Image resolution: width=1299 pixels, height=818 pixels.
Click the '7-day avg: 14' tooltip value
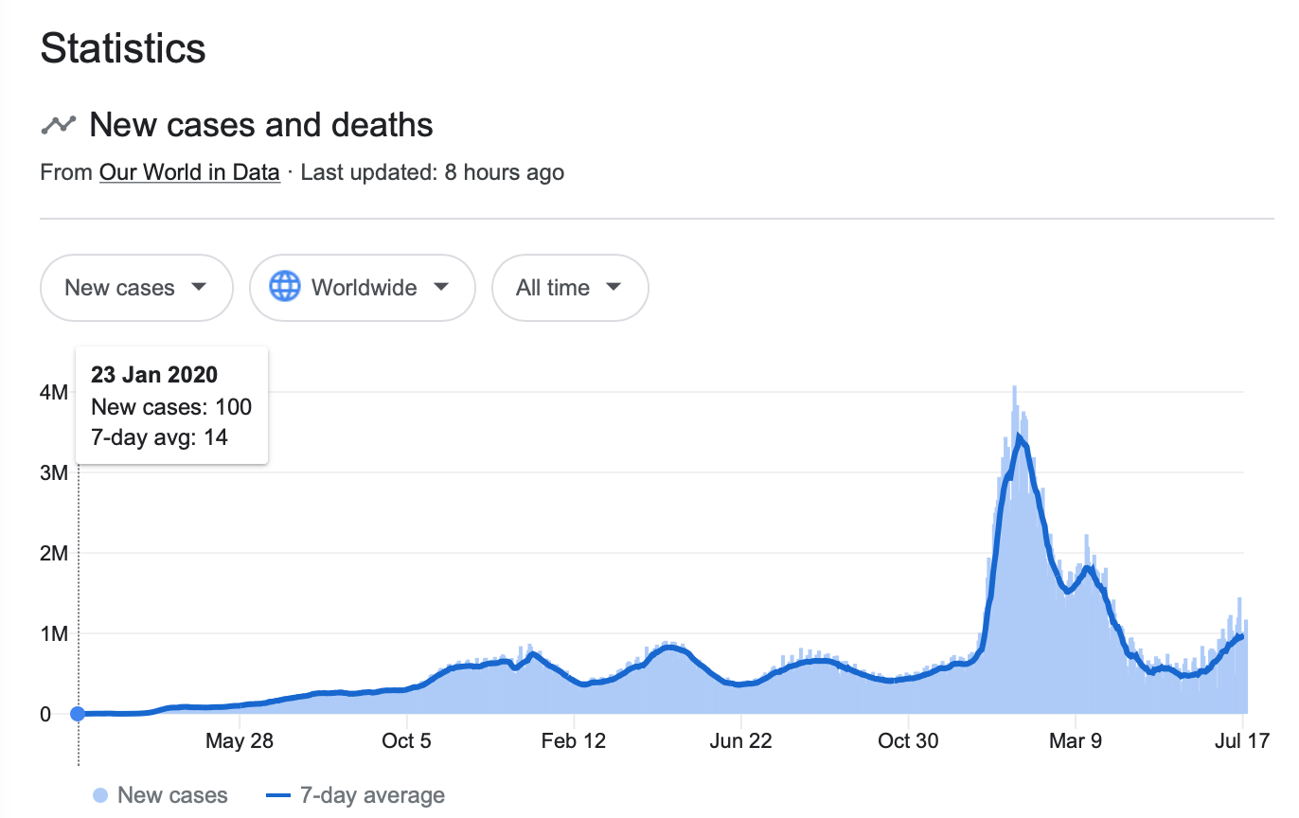pyautogui.click(x=159, y=437)
